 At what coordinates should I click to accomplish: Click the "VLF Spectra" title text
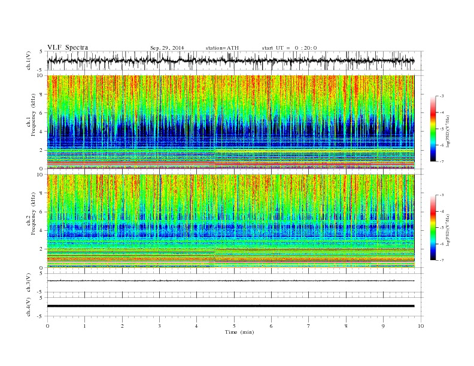(68, 47)
